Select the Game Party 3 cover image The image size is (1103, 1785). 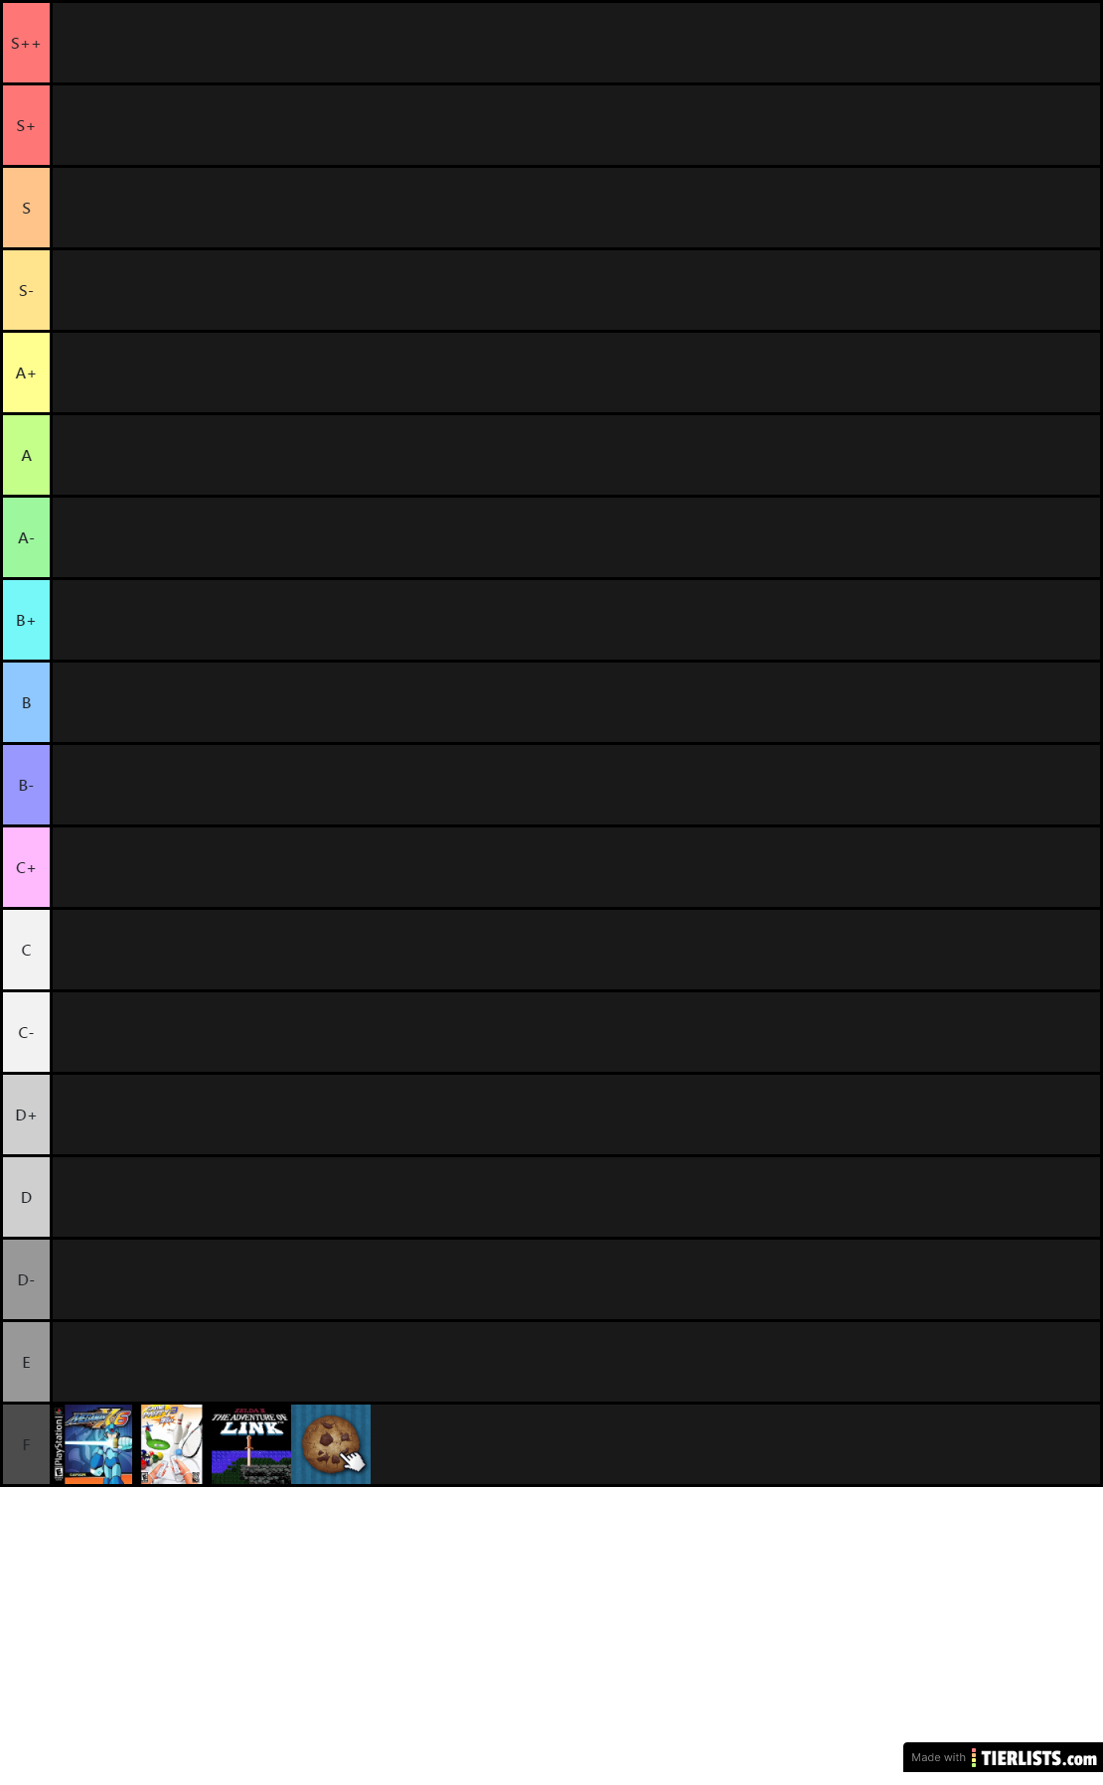coord(172,1444)
